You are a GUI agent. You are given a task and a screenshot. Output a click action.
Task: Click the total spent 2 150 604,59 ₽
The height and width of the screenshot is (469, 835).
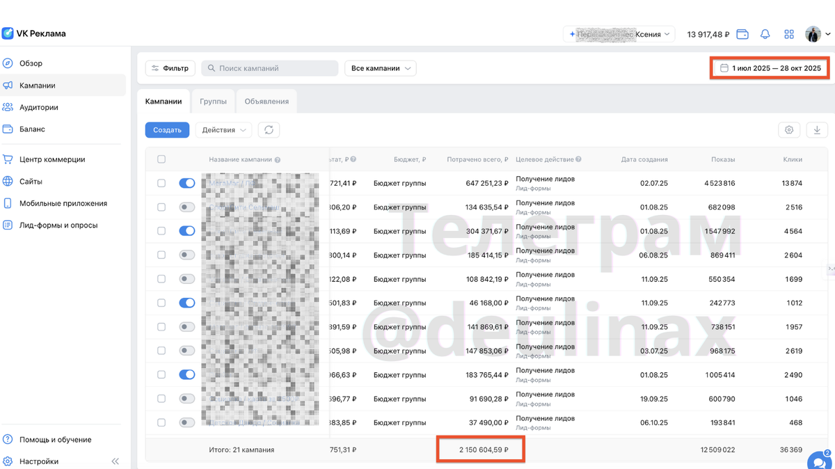[x=484, y=450]
